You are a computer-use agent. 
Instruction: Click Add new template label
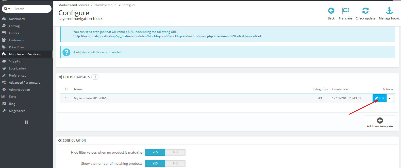pyautogui.click(x=380, y=126)
